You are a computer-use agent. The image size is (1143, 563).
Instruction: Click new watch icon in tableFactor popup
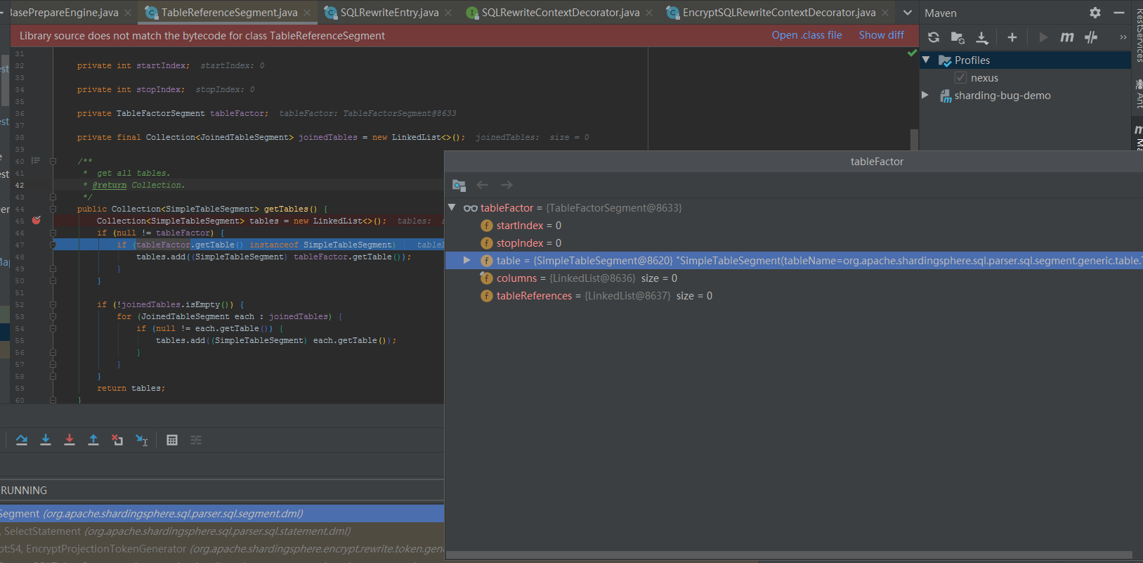[459, 185]
